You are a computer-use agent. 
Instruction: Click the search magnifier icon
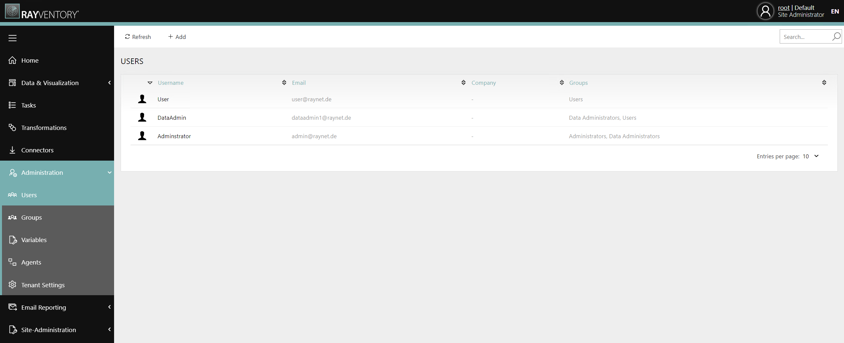(836, 37)
